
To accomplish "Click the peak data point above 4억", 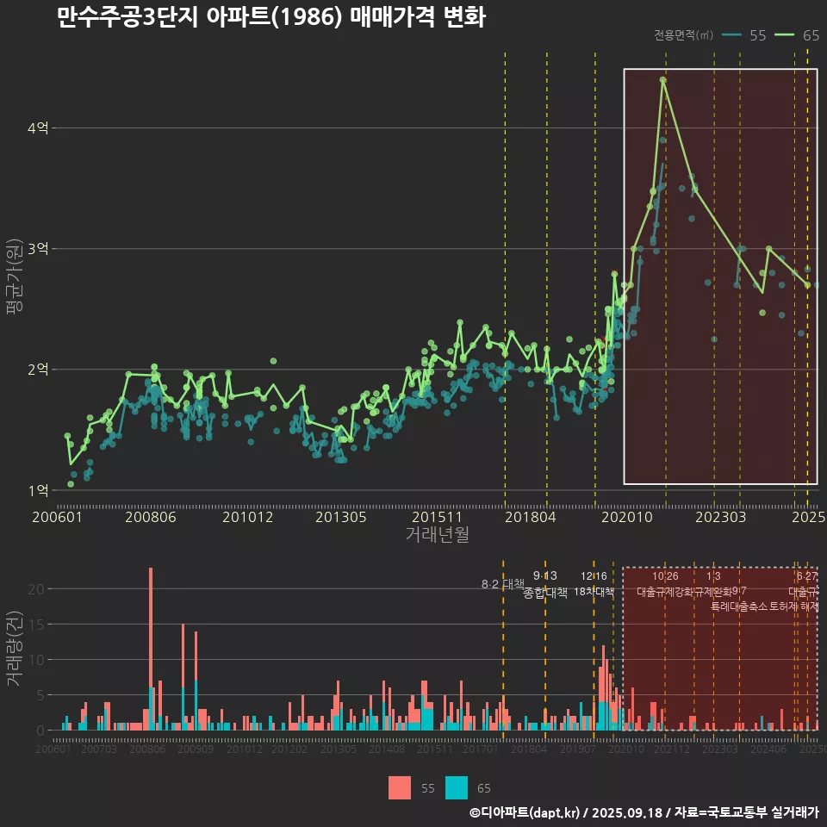I will point(662,80).
